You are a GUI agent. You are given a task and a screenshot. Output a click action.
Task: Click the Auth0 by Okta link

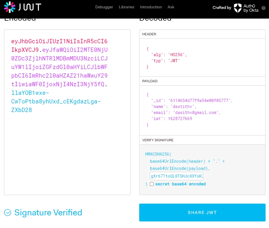(251, 8)
